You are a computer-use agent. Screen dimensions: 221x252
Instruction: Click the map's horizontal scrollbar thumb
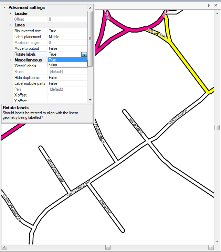pos(108,247)
